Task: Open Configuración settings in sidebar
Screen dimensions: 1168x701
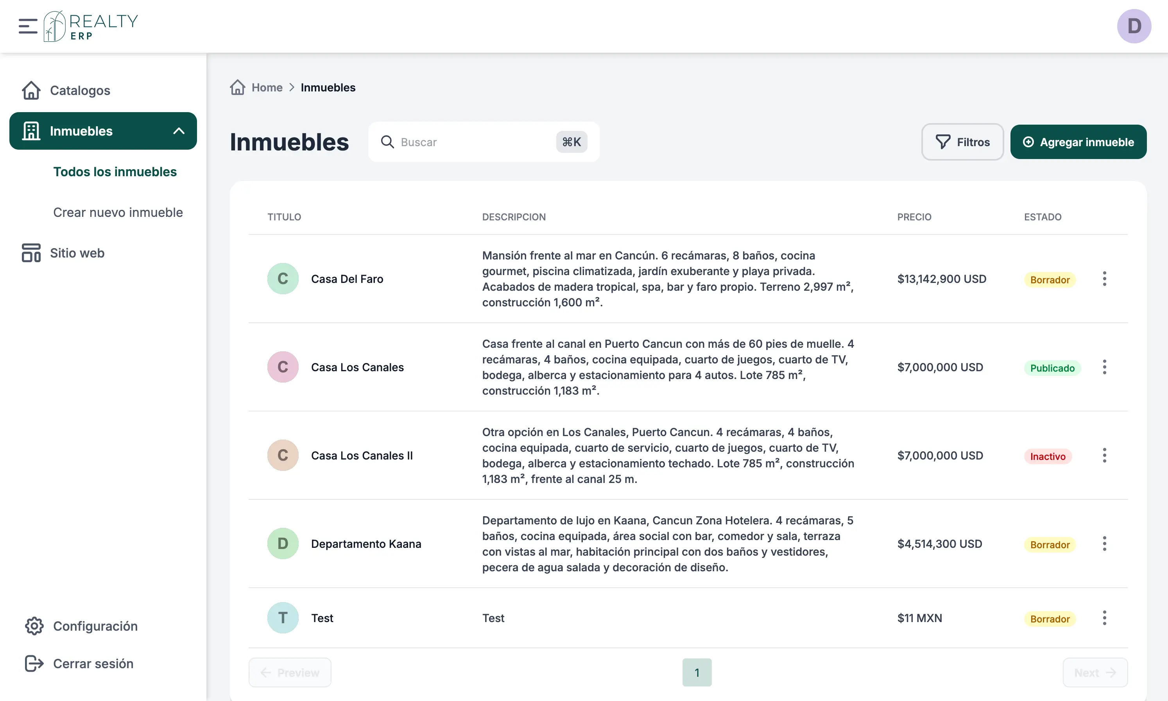Action: (x=95, y=626)
